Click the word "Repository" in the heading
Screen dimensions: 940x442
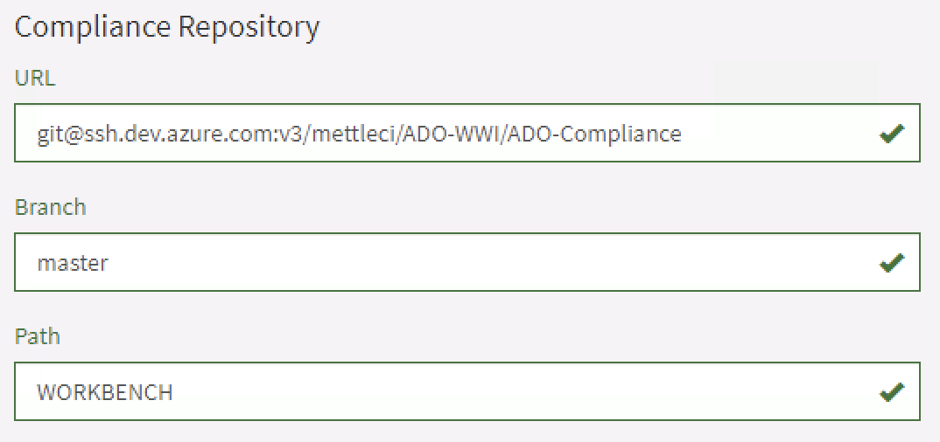[x=249, y=27]
